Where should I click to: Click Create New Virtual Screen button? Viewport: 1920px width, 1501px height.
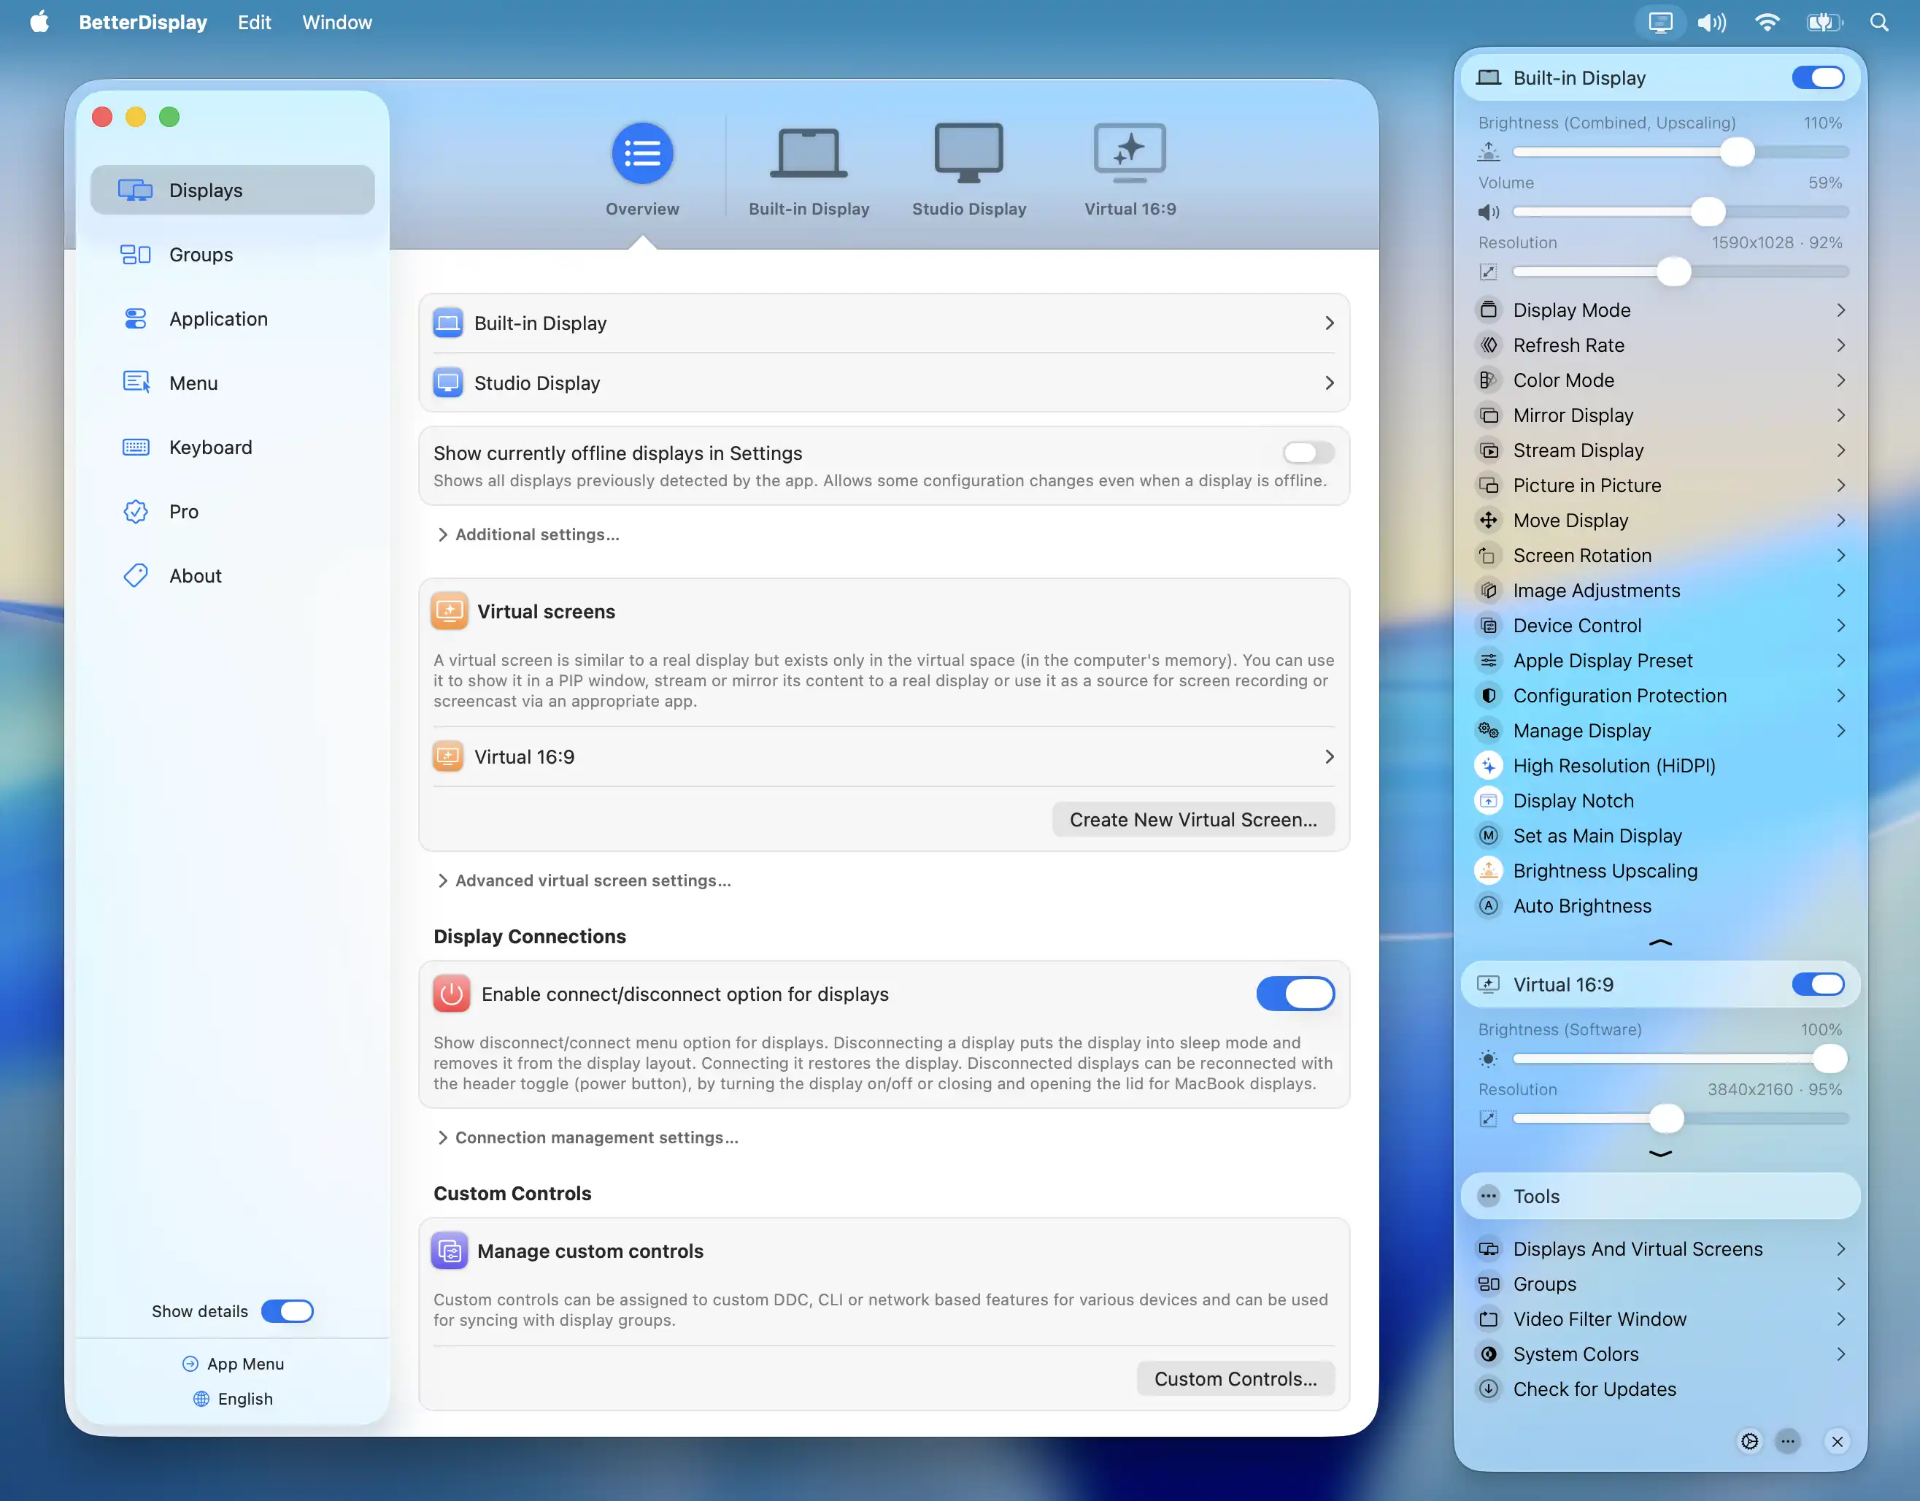pos(1192,820)
